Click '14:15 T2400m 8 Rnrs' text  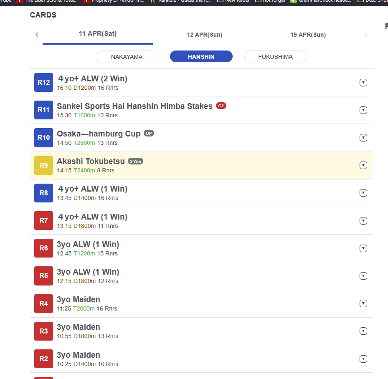pyautogui.click(x=86, y=170)
